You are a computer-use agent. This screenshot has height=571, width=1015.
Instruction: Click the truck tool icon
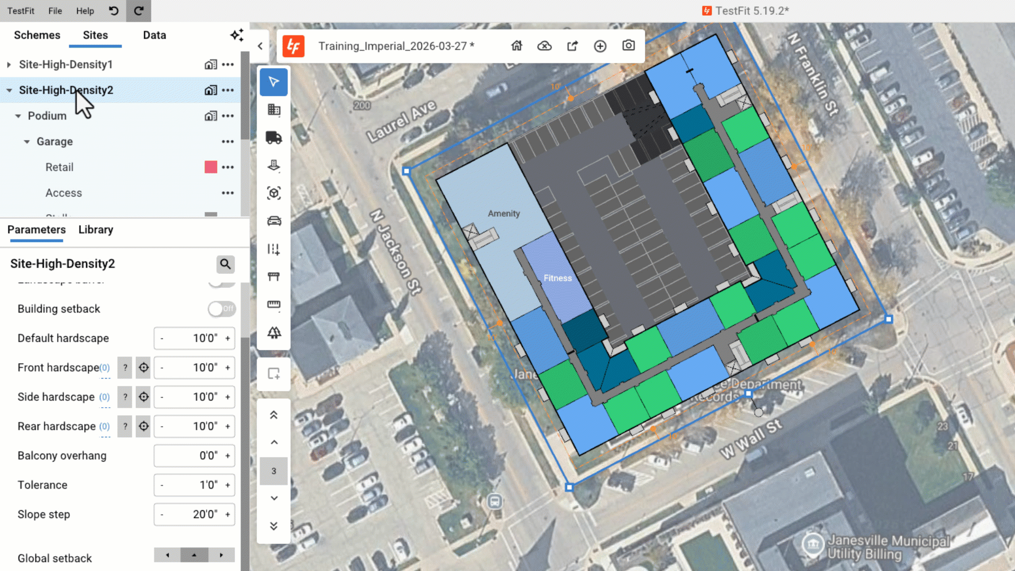[x=273, y=138]
